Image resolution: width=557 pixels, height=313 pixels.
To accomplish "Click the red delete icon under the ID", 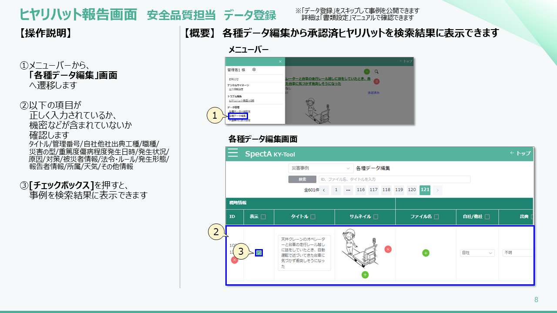I will pos(235,260).
